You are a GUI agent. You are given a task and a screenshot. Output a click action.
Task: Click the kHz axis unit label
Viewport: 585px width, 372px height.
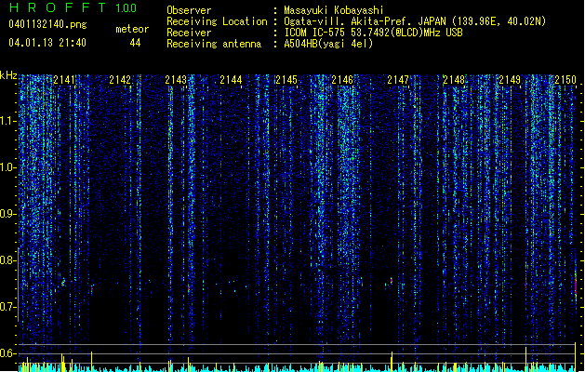point(8,75)
